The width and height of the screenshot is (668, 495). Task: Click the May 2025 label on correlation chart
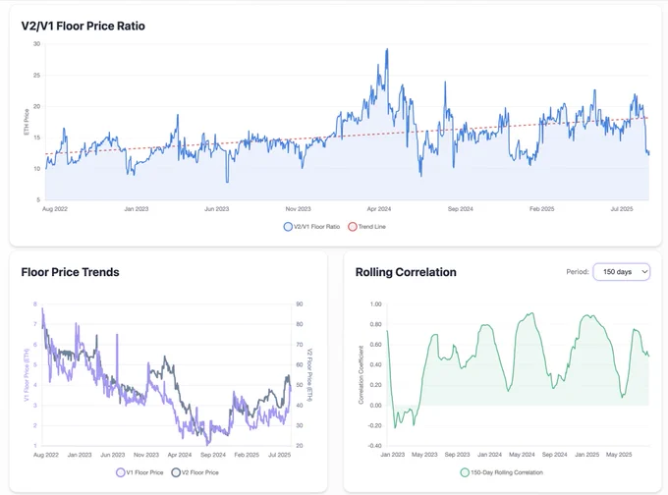tap(619, 455)
